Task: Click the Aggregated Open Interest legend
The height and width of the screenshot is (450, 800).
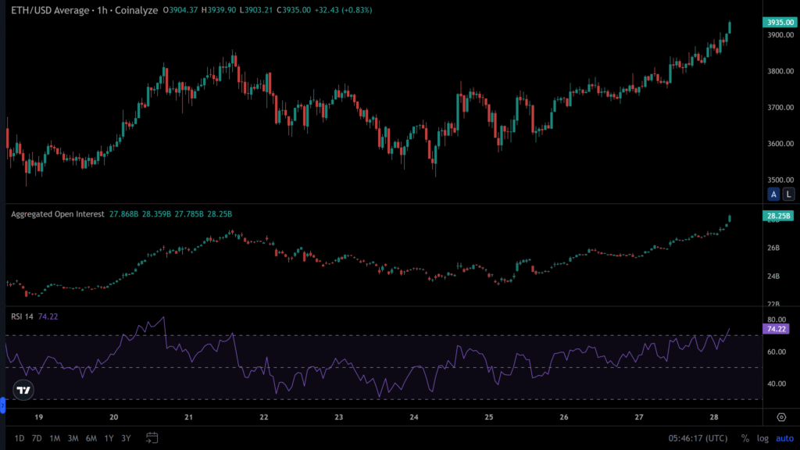Action: [57, 213]
